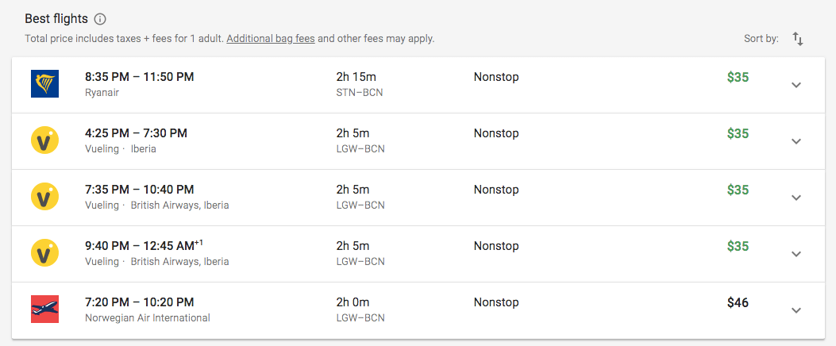Click the Norwegian Air International logo

coord(44,309)
